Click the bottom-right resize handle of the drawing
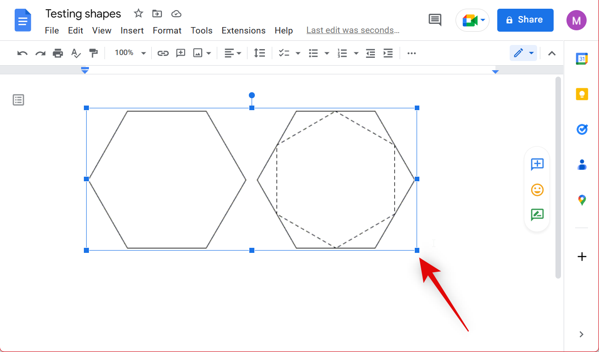Image resolution: width=599 pixels, height=352 pixels. click(x=417, y=250)
